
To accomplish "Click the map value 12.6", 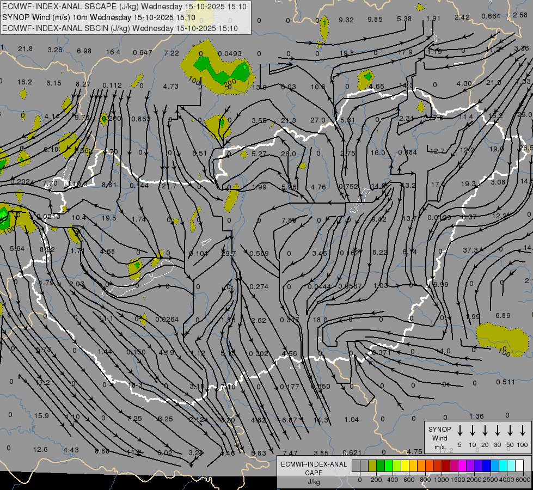I will (x=40, y=450).
